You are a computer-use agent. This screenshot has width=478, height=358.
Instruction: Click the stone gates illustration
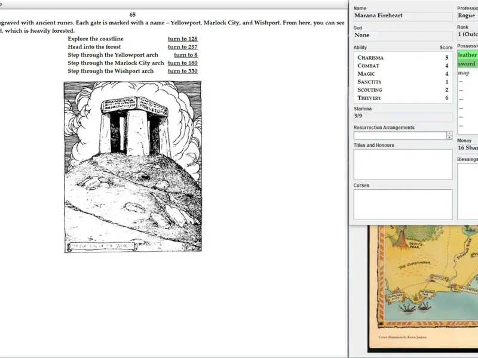click(x=133, y=167)
